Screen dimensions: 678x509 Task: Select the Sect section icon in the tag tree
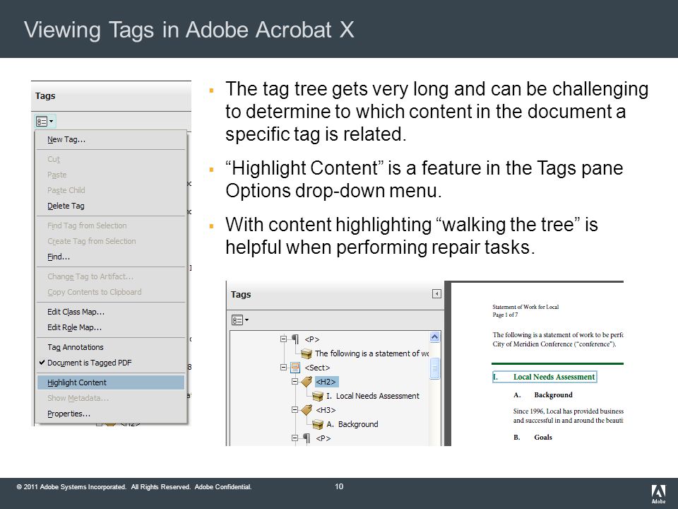click(295, 368)
